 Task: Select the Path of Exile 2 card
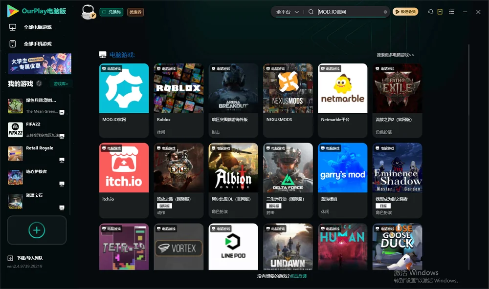click(397, 100)
